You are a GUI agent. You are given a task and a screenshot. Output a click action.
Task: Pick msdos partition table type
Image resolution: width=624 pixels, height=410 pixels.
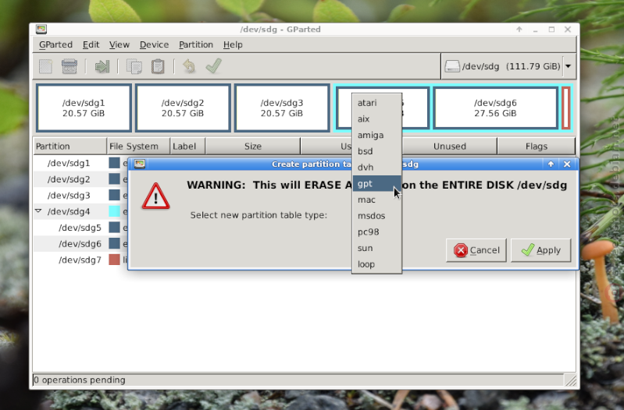(376, 216)
